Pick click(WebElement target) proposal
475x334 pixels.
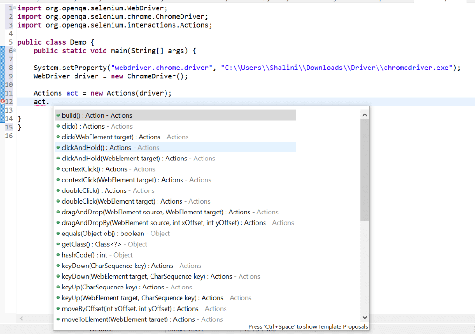pyautogui.click(x=176, y=137)
